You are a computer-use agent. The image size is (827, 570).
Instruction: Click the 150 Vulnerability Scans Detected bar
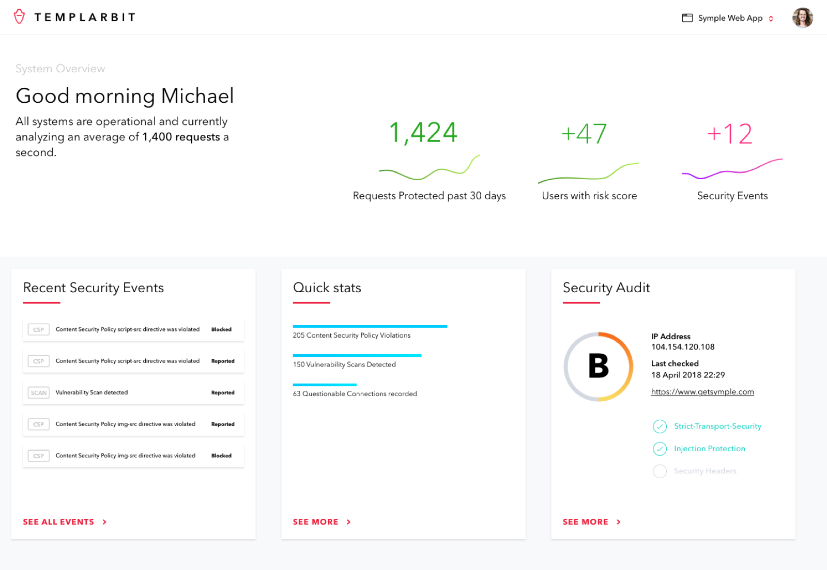357,356
